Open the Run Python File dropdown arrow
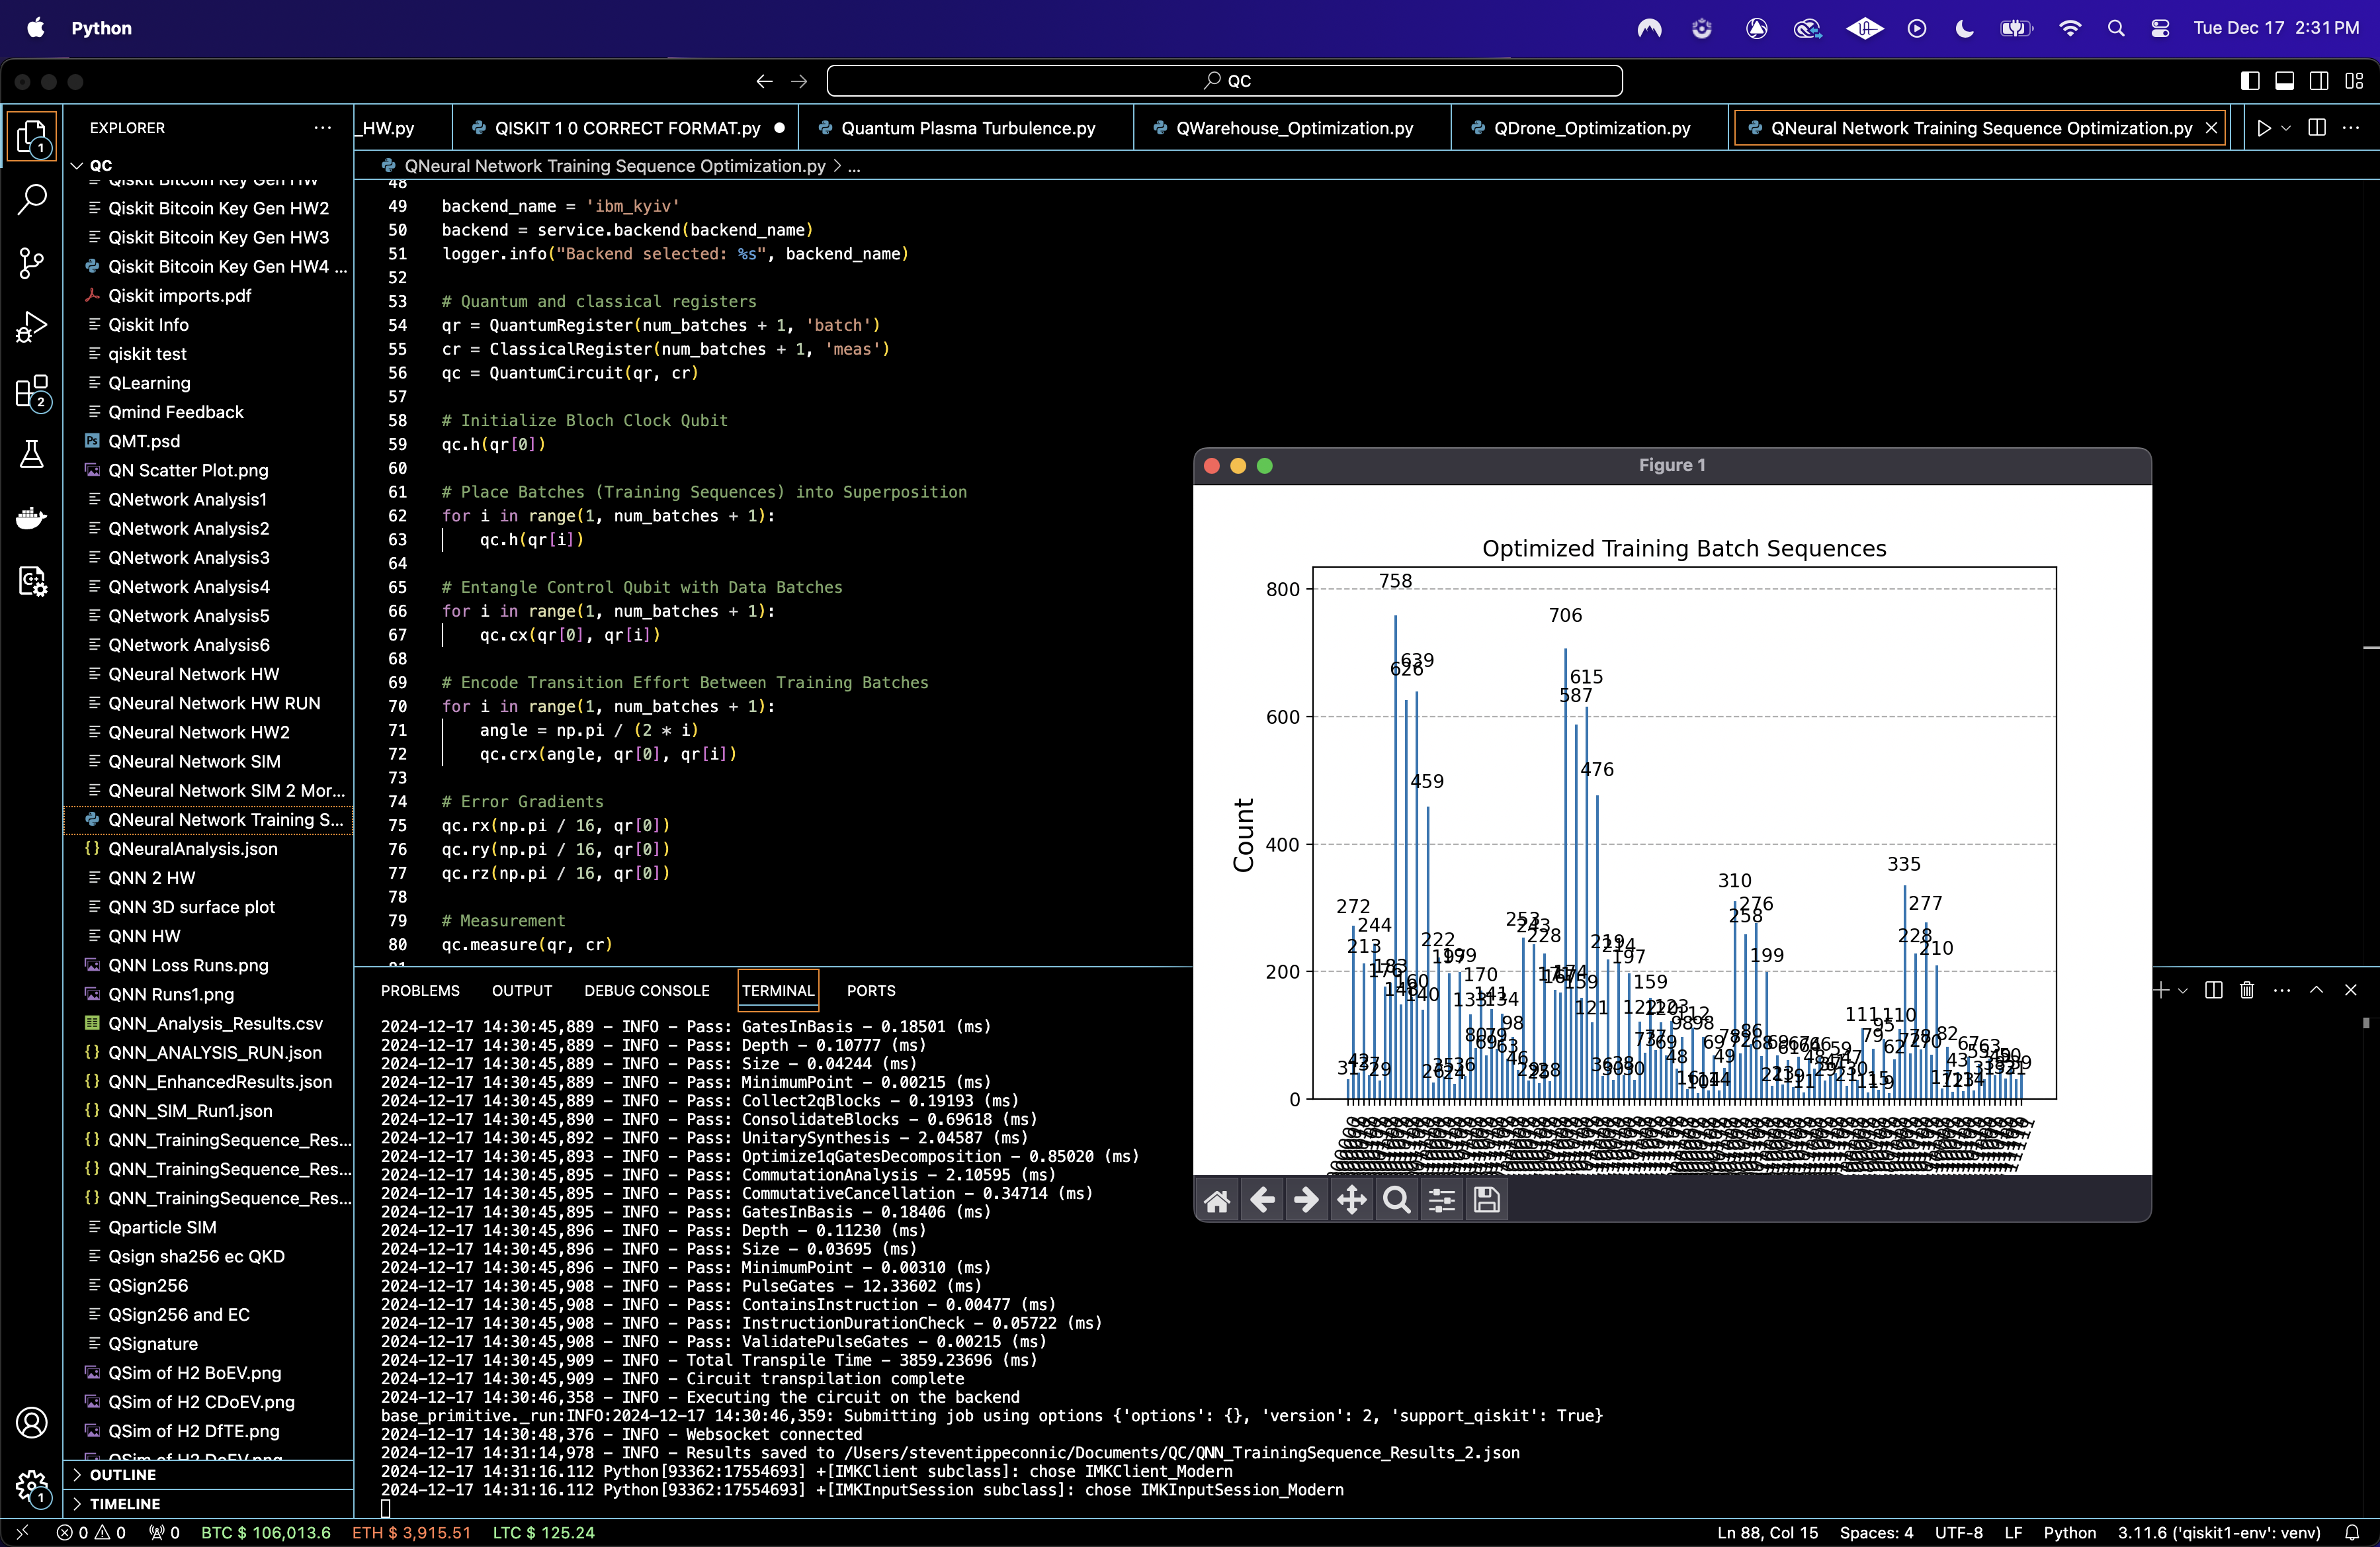The width and height of the screenshot is (2380, 1547). pyautogui.click(x=2286, y=128)
